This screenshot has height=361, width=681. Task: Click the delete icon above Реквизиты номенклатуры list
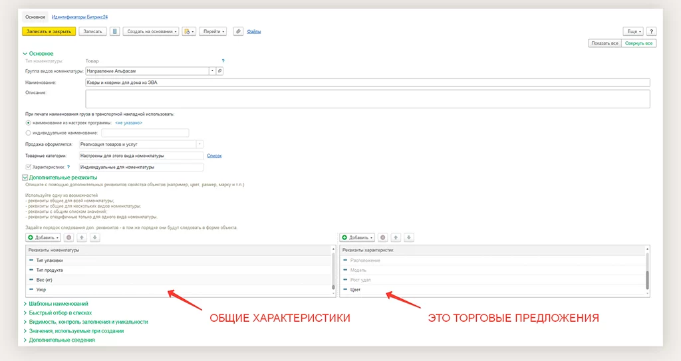[x=68, y=237]
